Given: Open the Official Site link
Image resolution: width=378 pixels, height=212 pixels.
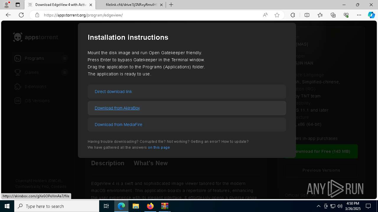Looking at the screenshot, I should 300,195.
